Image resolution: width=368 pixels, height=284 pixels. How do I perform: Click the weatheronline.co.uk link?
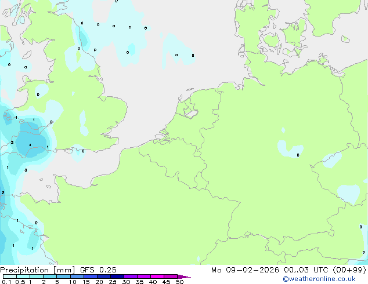319,279
